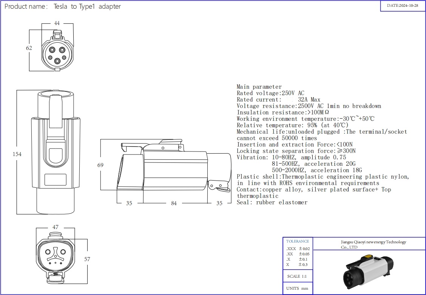Select the "Main parameter" heading text
426x295 pixels.
pyautogui.click(x=259, y=87)
